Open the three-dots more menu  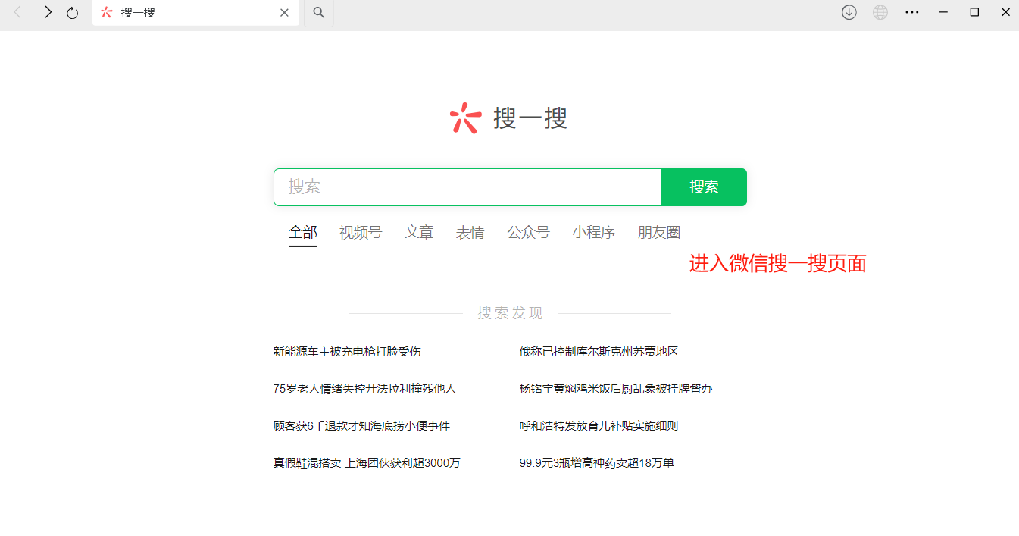click(x=912, y=12)
